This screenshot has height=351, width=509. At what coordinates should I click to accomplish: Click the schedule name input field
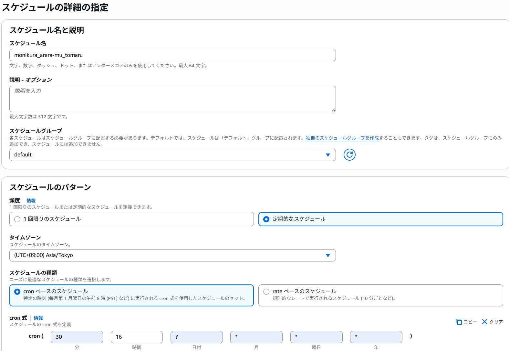[172, 55]
